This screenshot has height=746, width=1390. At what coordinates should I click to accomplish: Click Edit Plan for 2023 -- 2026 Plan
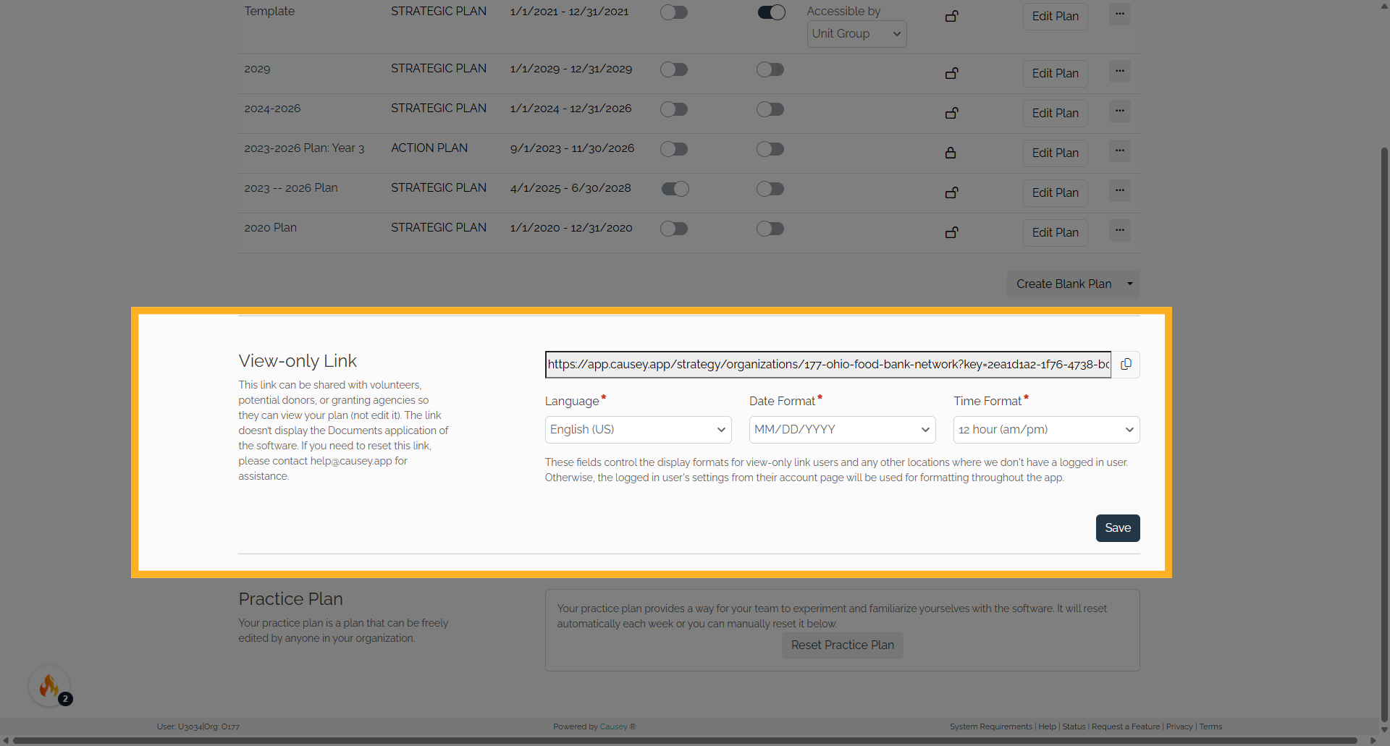pos(1055,193)
